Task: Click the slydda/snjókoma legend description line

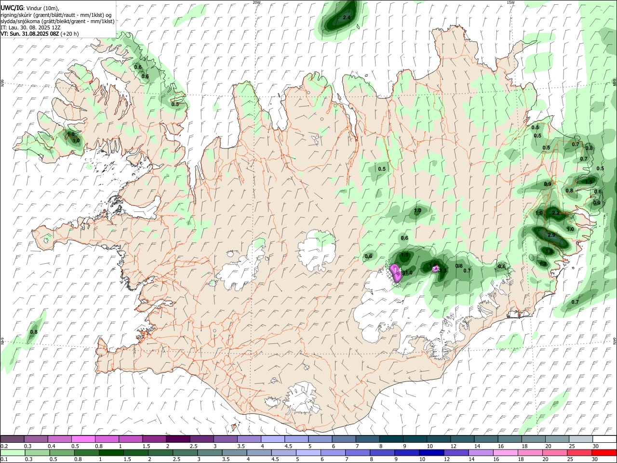Action: [57, 21]
